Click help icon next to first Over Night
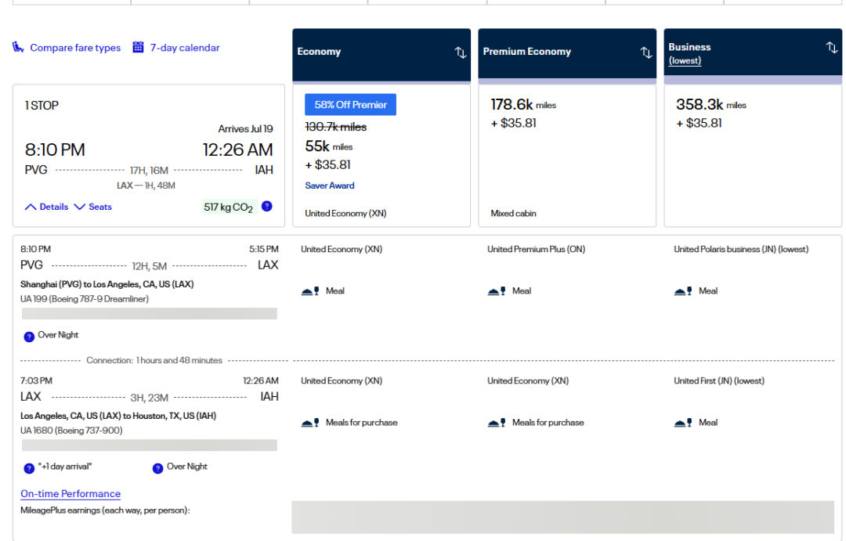This screenshot has height=541, width=846. [x=29, y=337]
